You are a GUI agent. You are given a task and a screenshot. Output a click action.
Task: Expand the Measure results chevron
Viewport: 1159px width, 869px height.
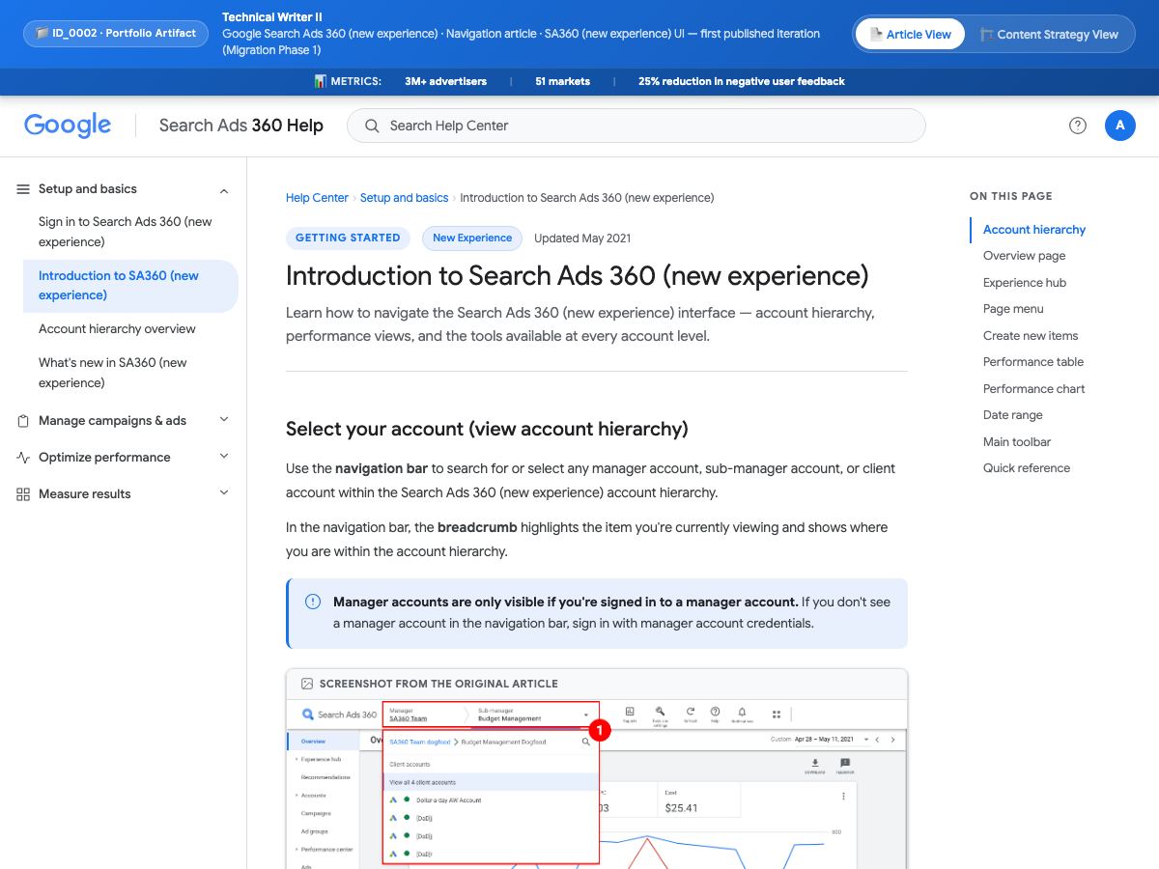224,493
